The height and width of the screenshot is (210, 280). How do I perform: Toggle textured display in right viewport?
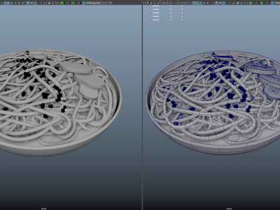click(x=204, y=3)
